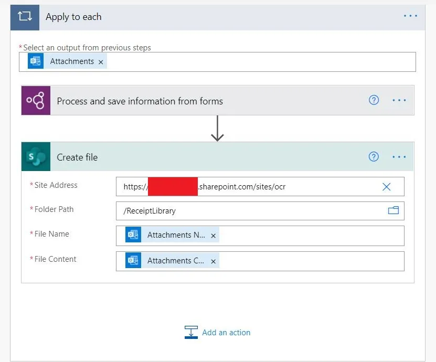This screenshot has height=362, width=436.
Task: Click the Add an action link
Action: pos(226,332)
